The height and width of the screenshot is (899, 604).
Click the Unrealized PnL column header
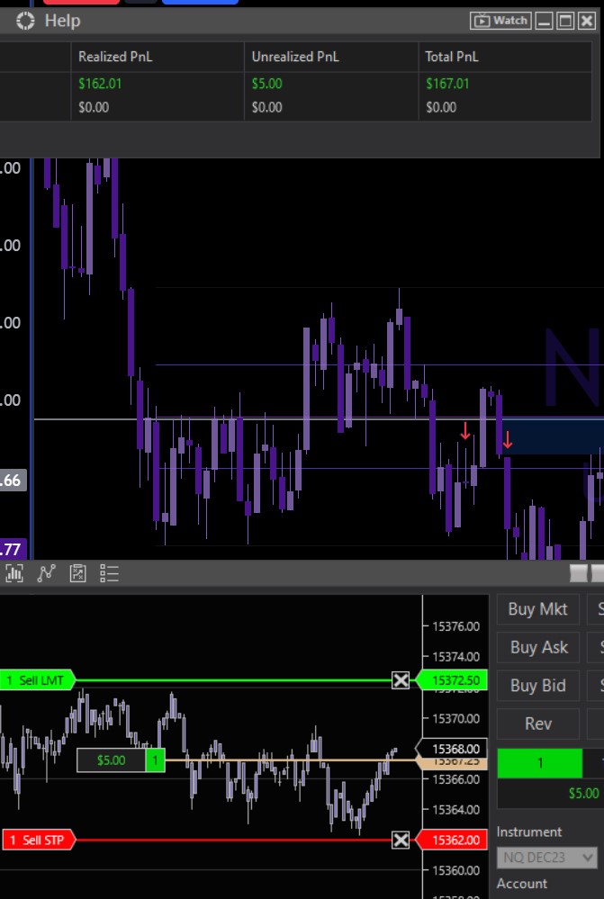point(295,57)
